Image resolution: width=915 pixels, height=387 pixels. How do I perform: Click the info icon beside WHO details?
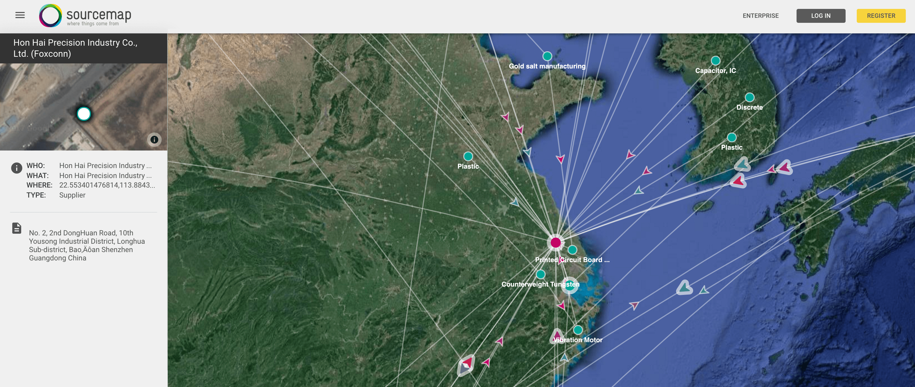[17, 168]
